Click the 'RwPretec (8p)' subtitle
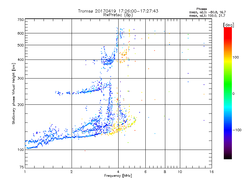Screen dimensions: 249x187 pyautogui.click(x=118, y=15)
